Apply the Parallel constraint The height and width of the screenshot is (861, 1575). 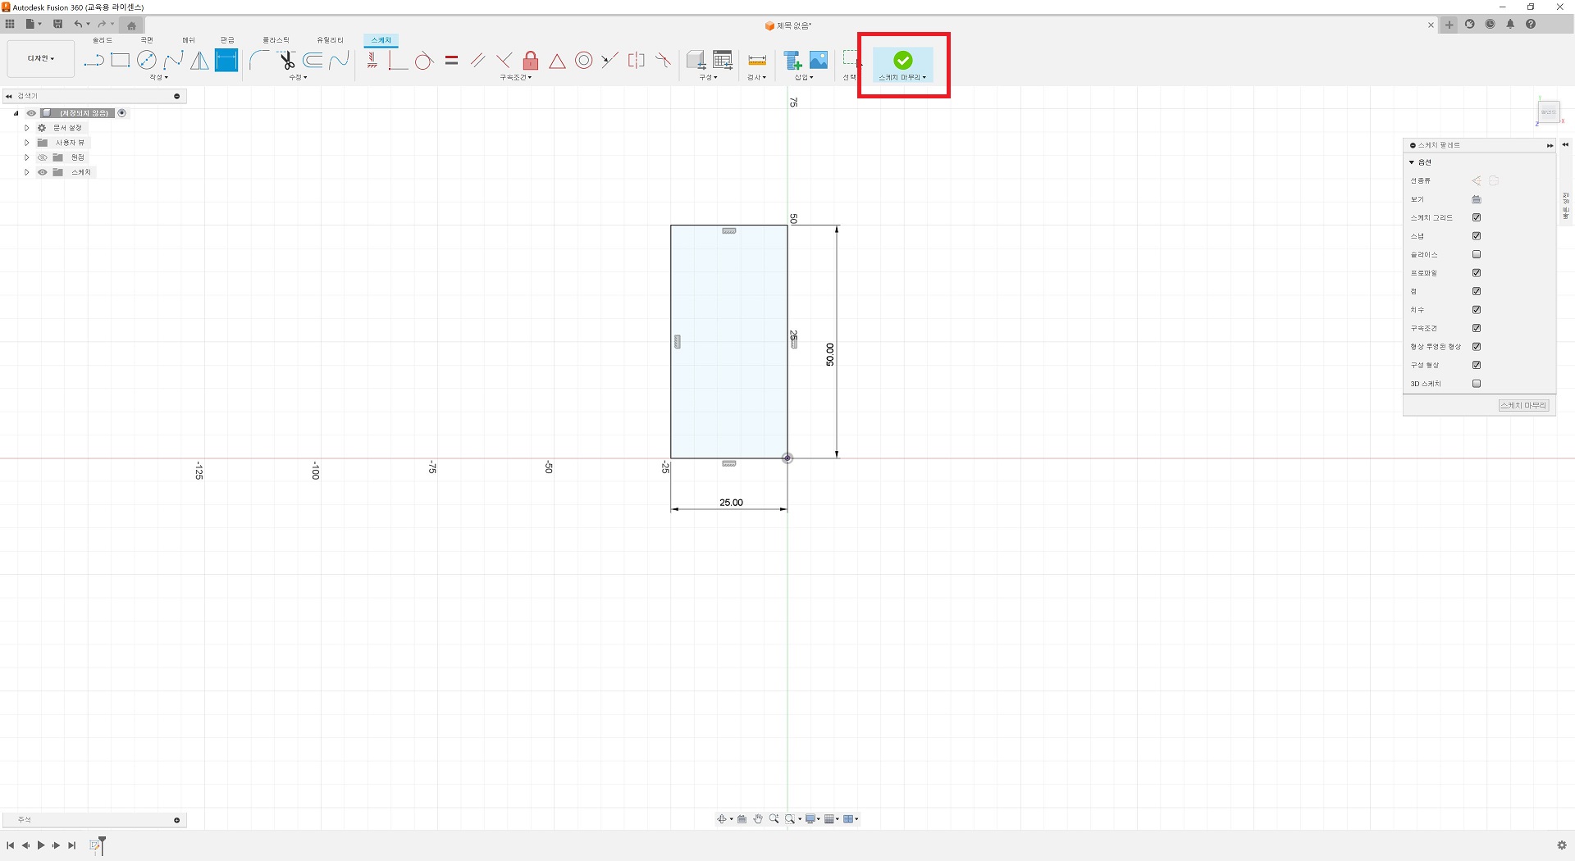[x=477, y=60]
